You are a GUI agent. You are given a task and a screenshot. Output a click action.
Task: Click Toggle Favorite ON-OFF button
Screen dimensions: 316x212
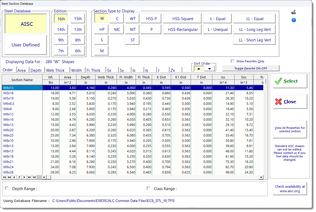point(251,68)
